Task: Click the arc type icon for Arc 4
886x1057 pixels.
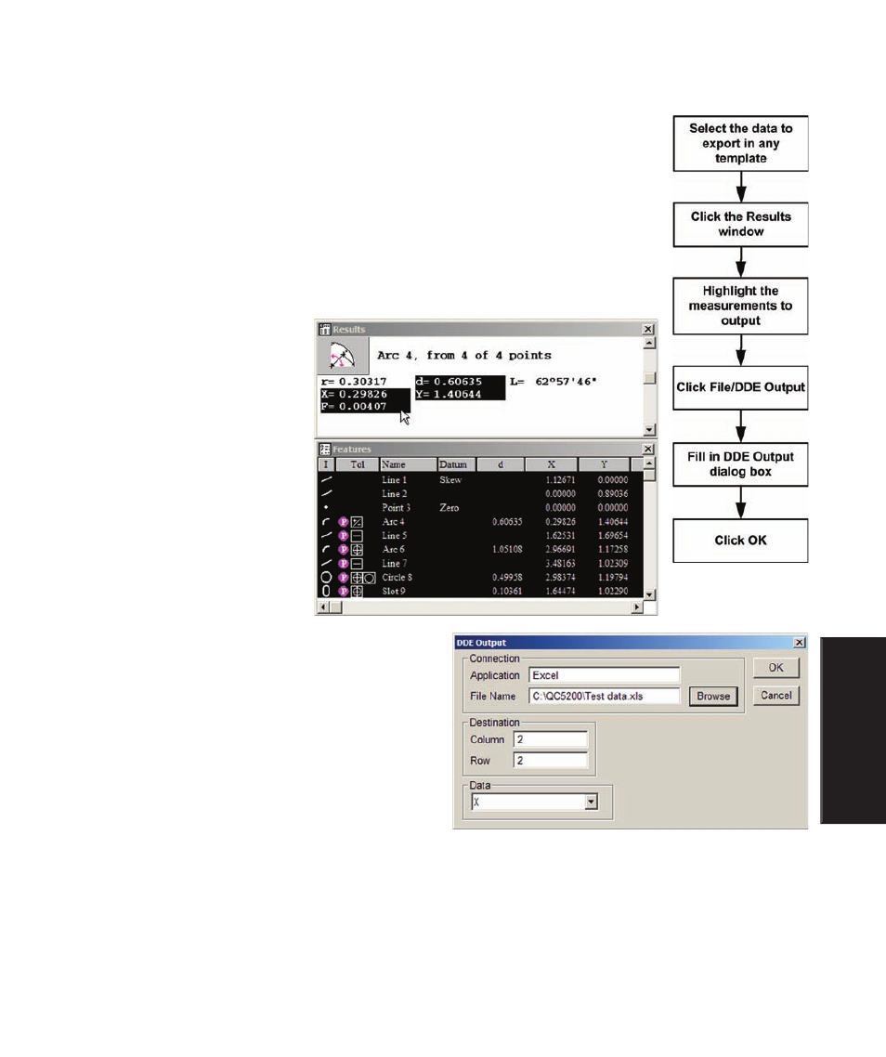Action: [x=326, y=522]
